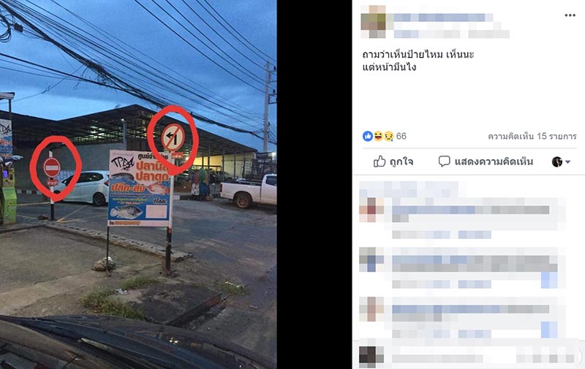Viewport: 585px width, 369px height.
Task: Click the second commenter's avatar
Action: tap(371, 259)
